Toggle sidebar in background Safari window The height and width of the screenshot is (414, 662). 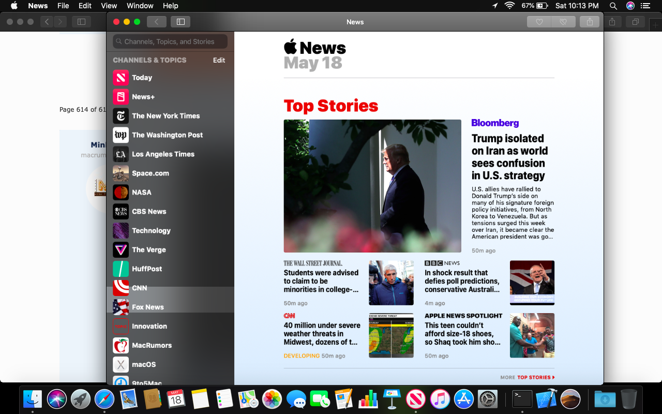(x=81, y=22)
